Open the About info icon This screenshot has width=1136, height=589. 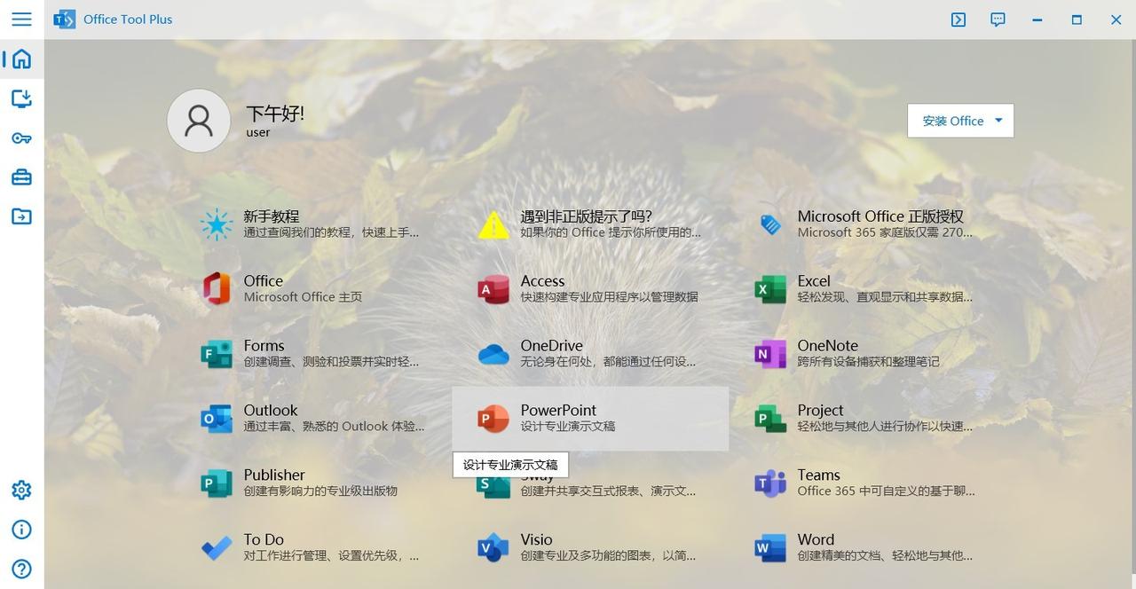pos(21,530)
